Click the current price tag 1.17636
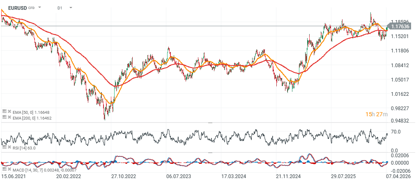Screen dimensions: 416x183 pyautogui.click(x=400, y=27)
